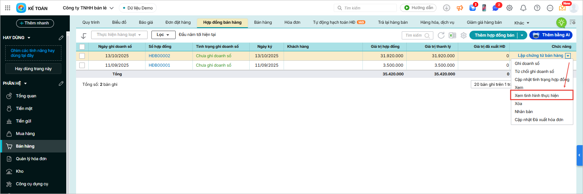Open the app grid launcher icon

pos(8,8)
